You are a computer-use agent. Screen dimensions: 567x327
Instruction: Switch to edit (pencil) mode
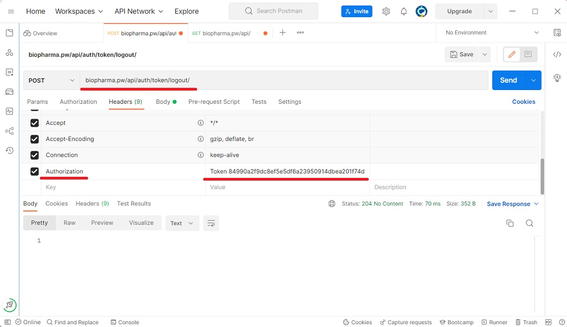[x=512, y=55]
